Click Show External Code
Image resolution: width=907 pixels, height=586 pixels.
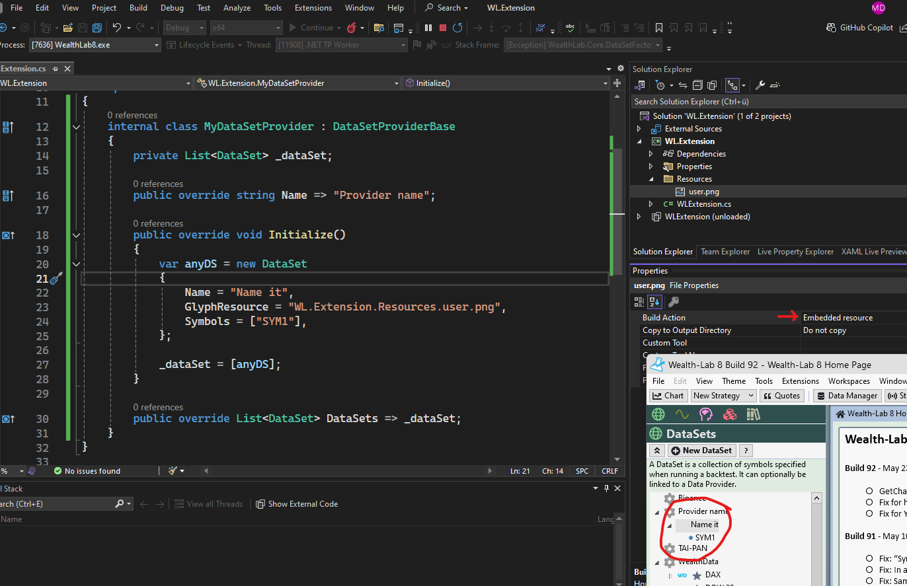coord(297,504)
